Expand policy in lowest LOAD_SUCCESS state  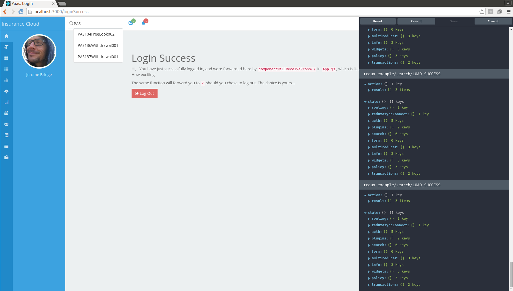[369, 278]
